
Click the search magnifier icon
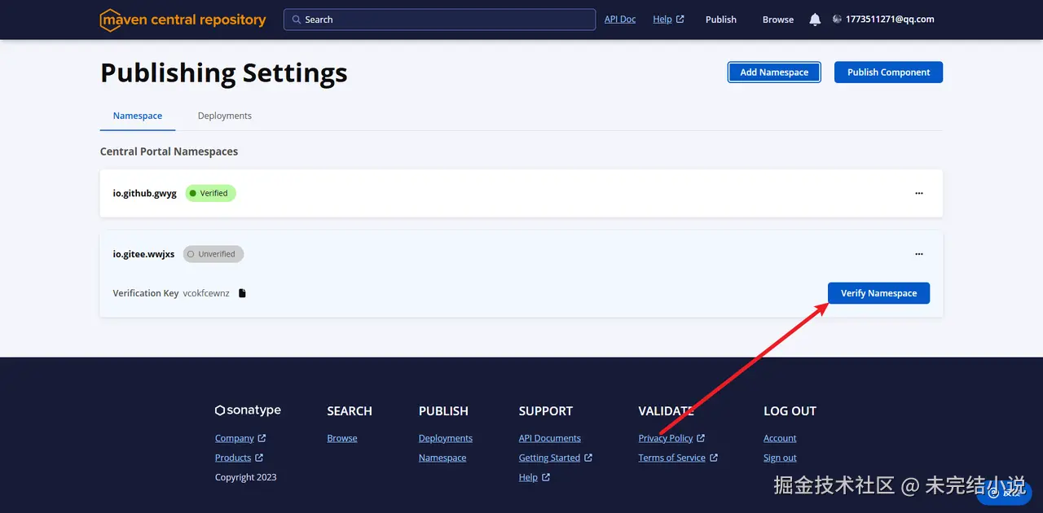pyautogui.click(x=297, y=20)
